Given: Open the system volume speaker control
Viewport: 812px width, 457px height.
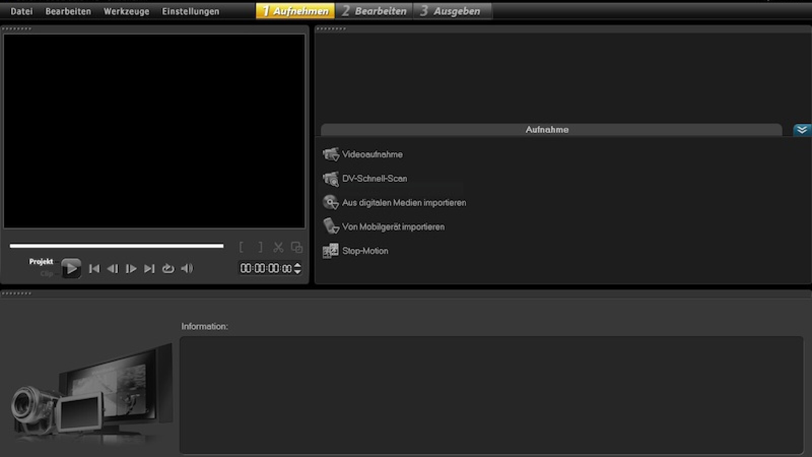Looking at the screenshot, I should (187, 269).
